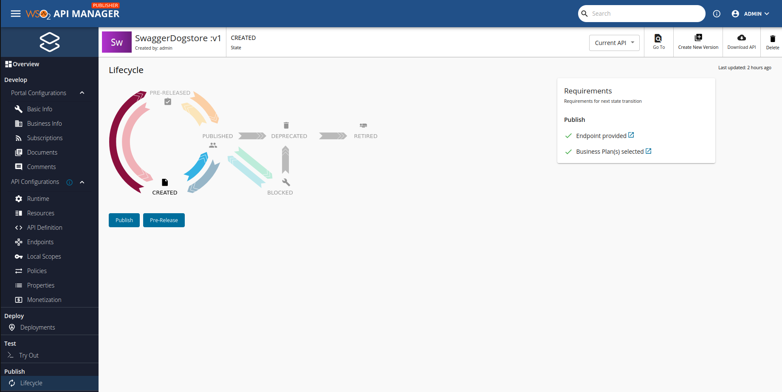
Task: Open Business Plan(s) selected external link
Action: (x=649, y=151)
